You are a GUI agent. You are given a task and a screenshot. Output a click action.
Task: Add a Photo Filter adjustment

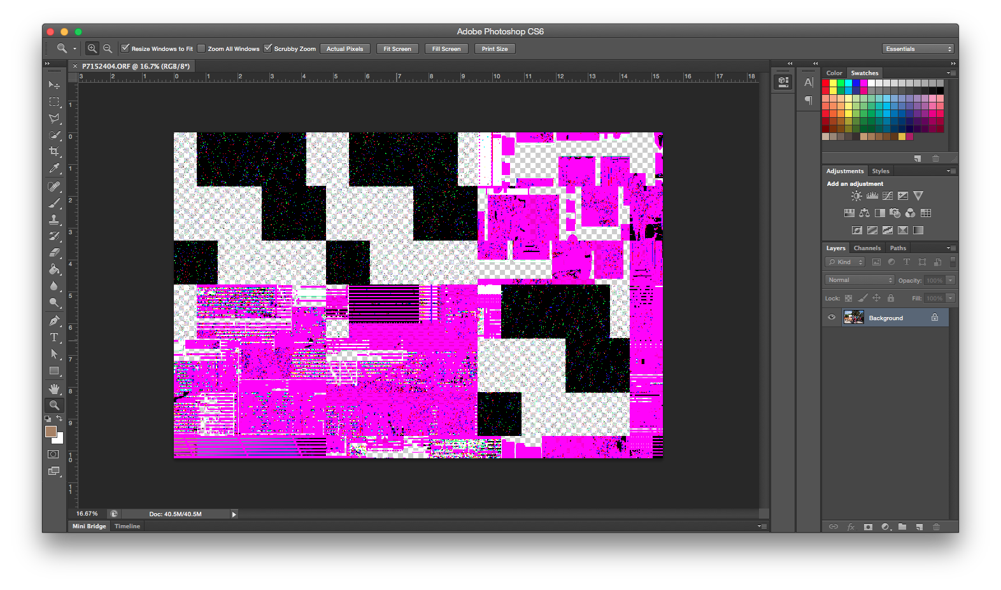(x=895, y=213)
